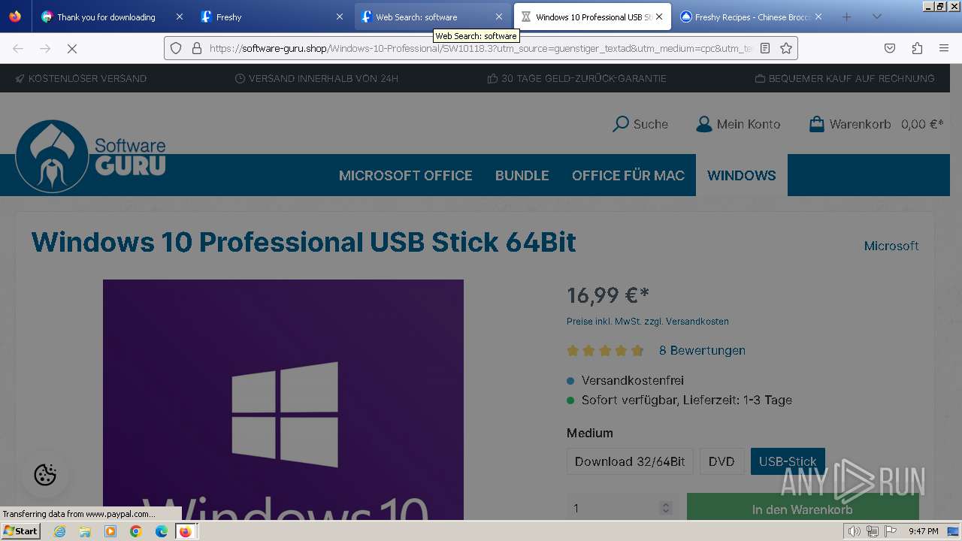Image resolution: width=962 pixels, height=541 pixels.
Task: Click the Windows 10 Professional USB Stick heading
Action: click(x=304, y=242)
